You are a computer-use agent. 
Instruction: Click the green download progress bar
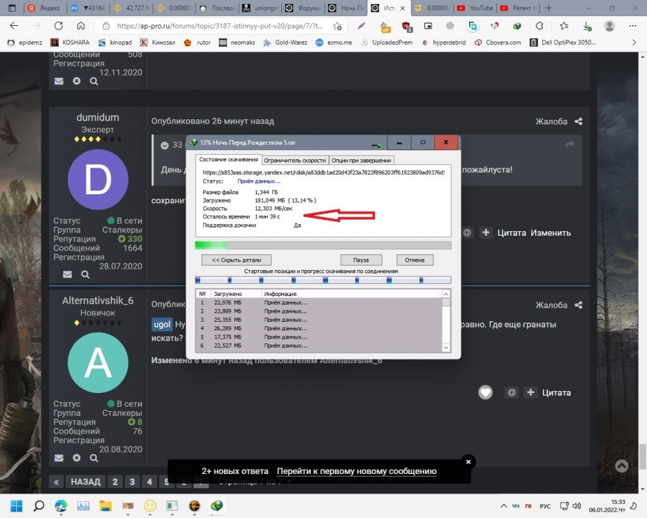[x=211, y=245]
